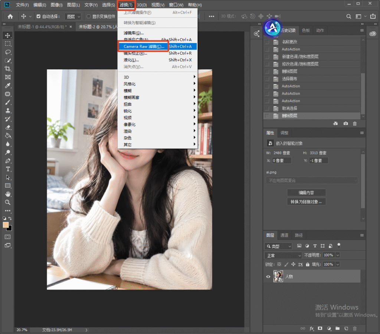
Task: Click the 人物 layer thumbnail
Action: [x=278, y=277]
